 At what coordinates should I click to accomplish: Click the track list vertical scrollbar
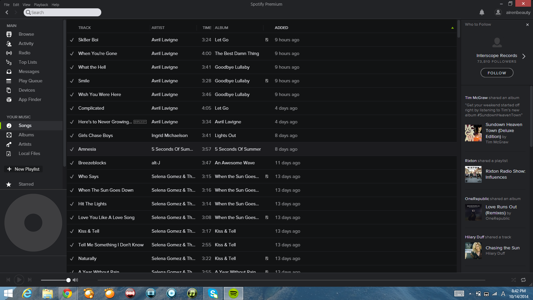coord(458,29)
